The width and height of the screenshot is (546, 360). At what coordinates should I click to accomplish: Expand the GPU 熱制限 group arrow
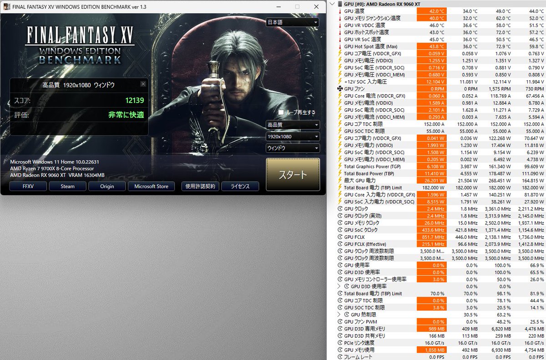(339, 314)
